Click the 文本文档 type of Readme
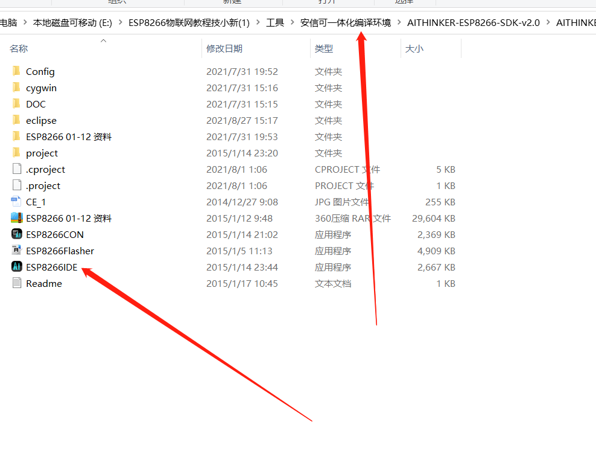 (333, 284)
